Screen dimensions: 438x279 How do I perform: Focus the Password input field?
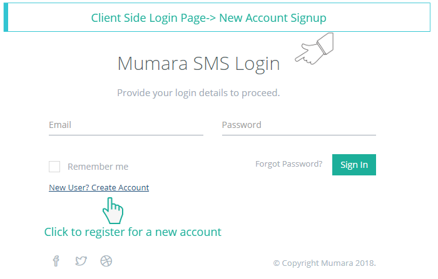[298, 125]
